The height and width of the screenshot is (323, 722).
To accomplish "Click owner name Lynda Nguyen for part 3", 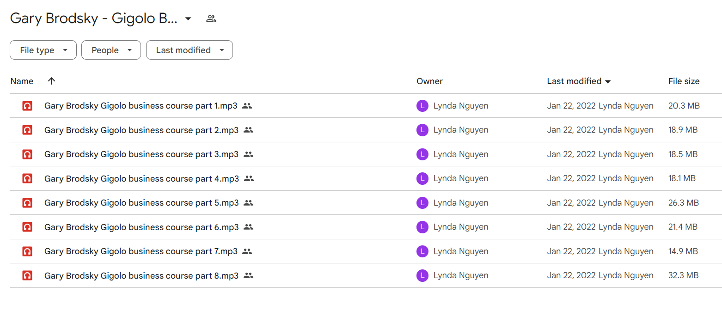I will pyautogui.click(x=461, y=154).
